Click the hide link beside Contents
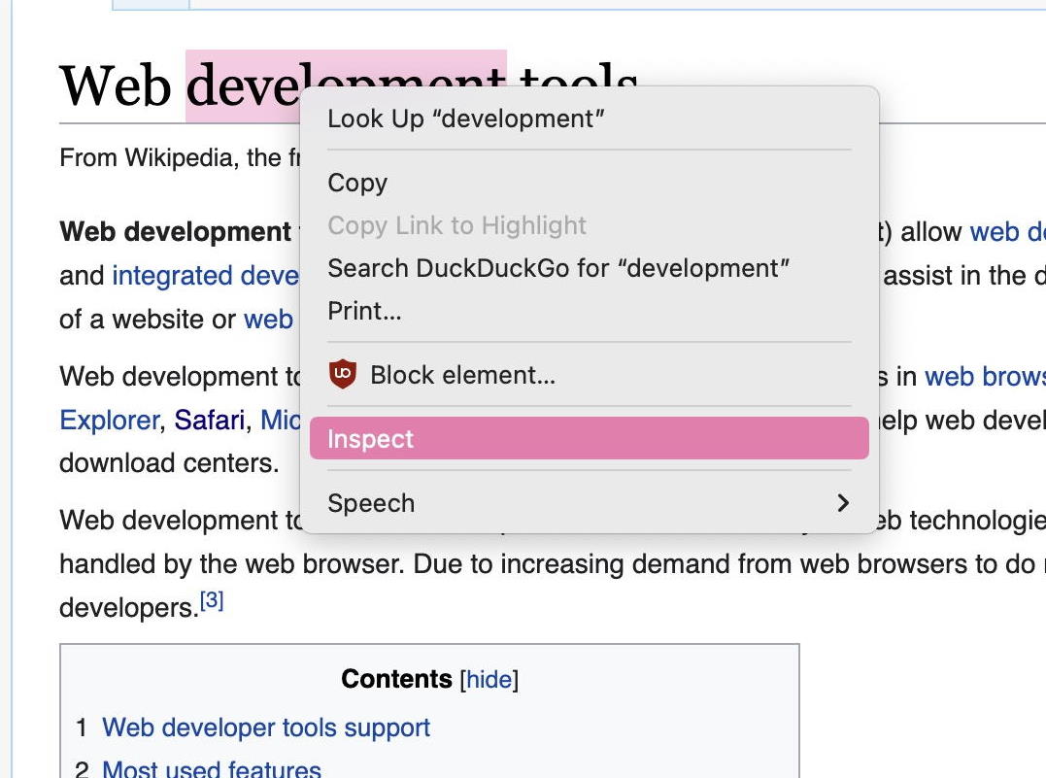 point(489,679)
